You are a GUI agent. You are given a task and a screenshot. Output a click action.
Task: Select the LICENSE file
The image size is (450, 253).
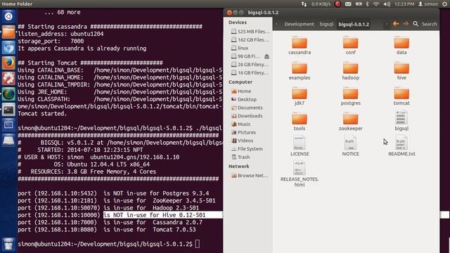coord(300,146)
